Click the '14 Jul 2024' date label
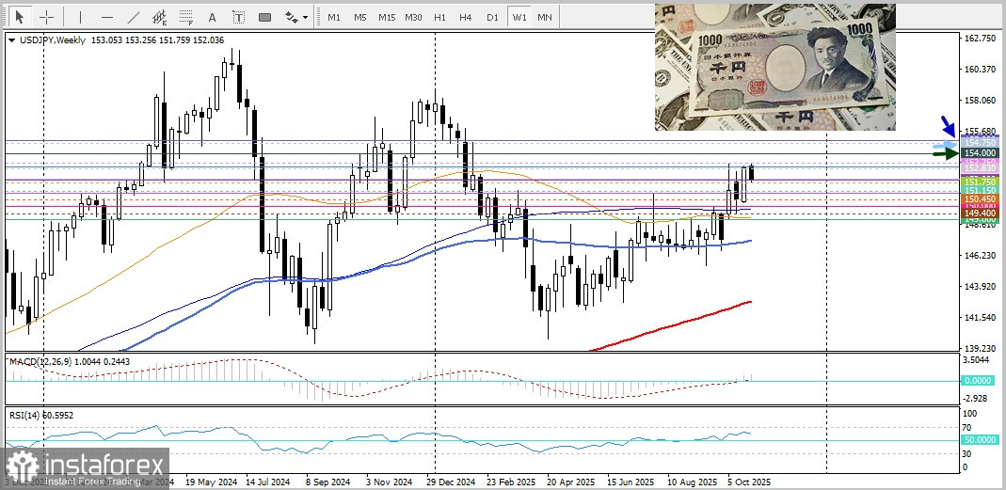1006x490 pixels. pyautogui.click(x=267, y=481)
